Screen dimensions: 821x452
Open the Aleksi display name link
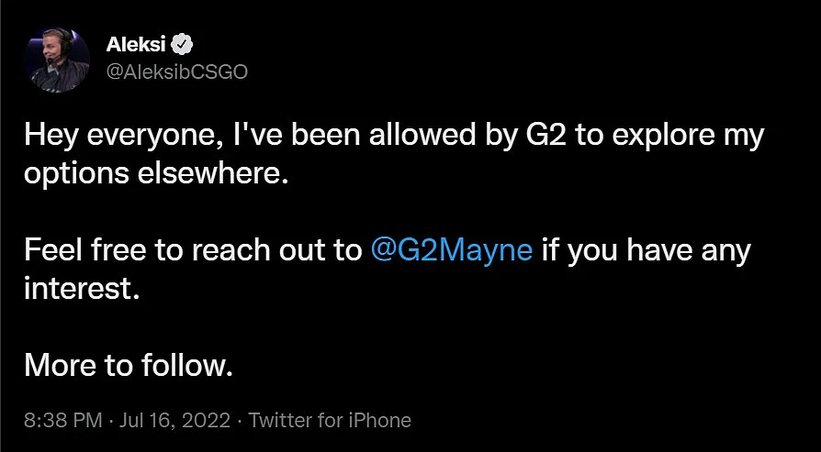pyautogui.click(x=136, y=46)
